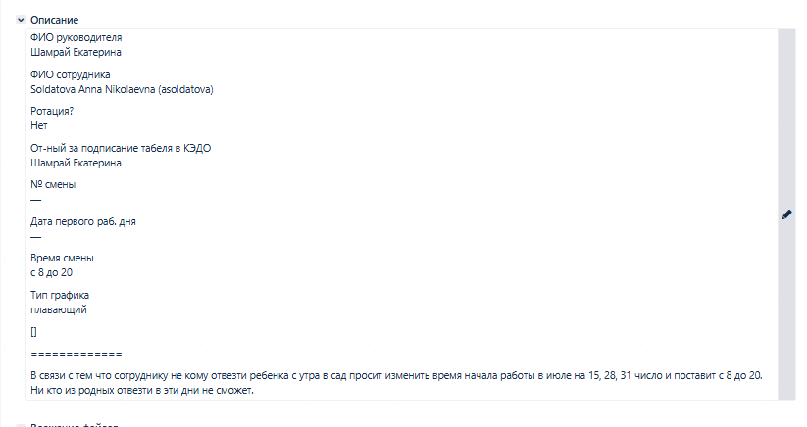This screenshot has height=427, width=807.
Task: Click the request text paragraph about июле
Action: (x=396, y=383)
